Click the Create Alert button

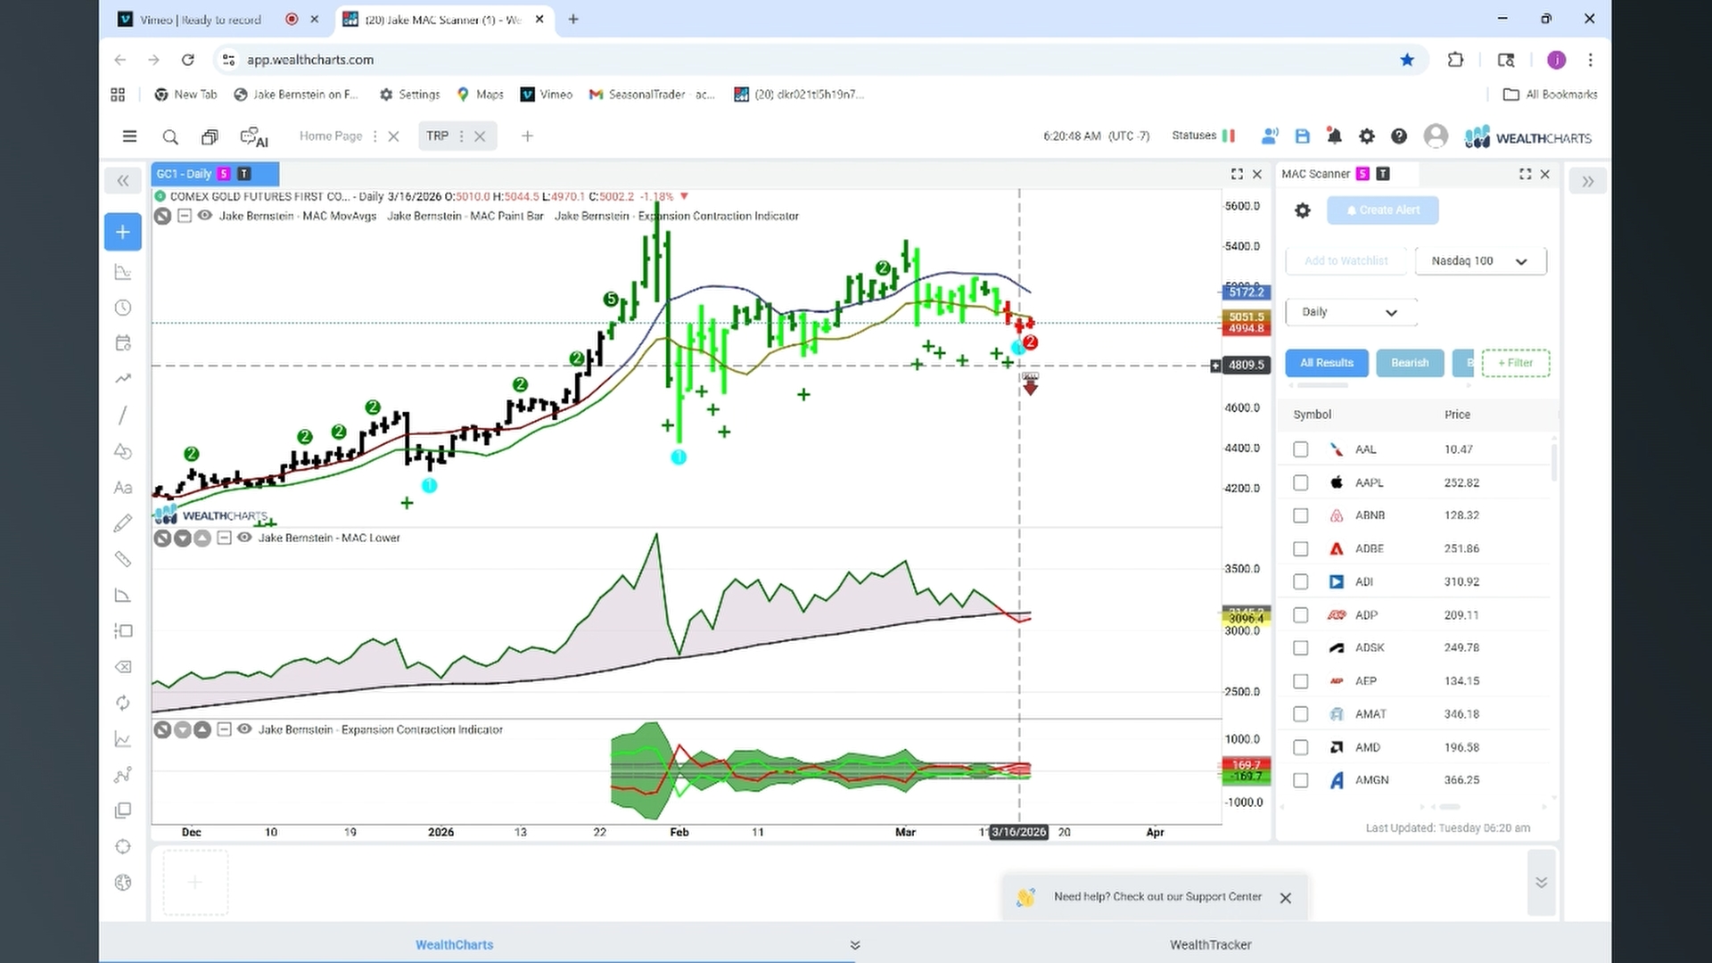click(1382, 210)
